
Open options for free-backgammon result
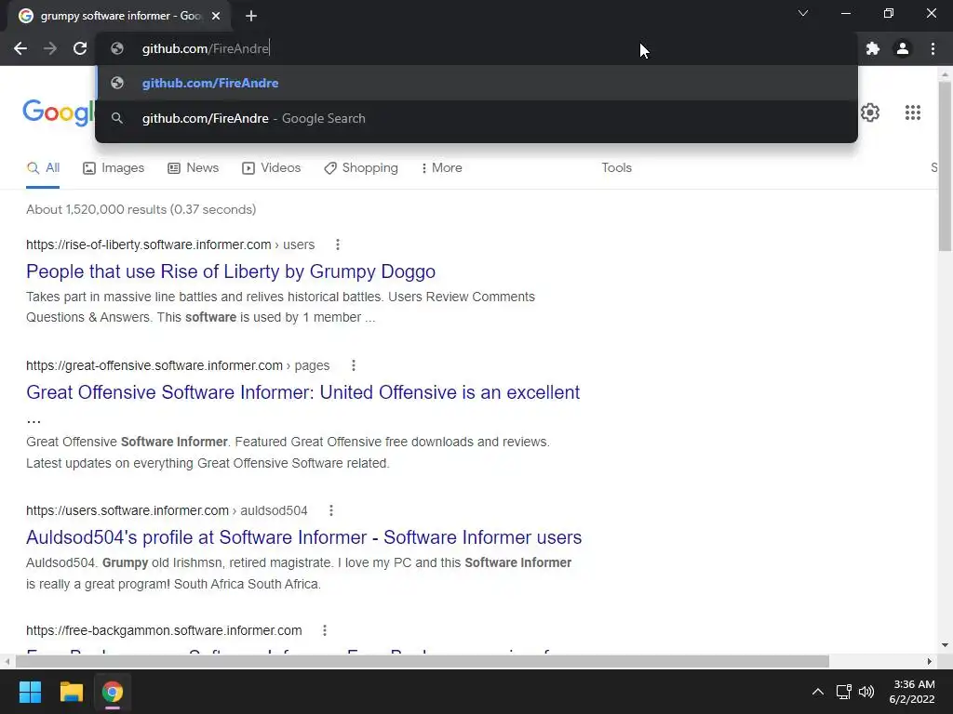[x=325, y=631]
